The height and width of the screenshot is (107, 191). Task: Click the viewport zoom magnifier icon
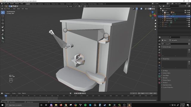[x=155, y=21]
